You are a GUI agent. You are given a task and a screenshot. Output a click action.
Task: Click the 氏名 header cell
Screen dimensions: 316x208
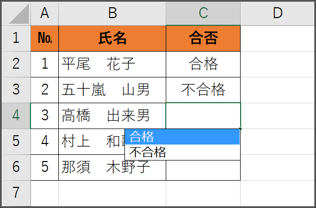coord(112,38)
